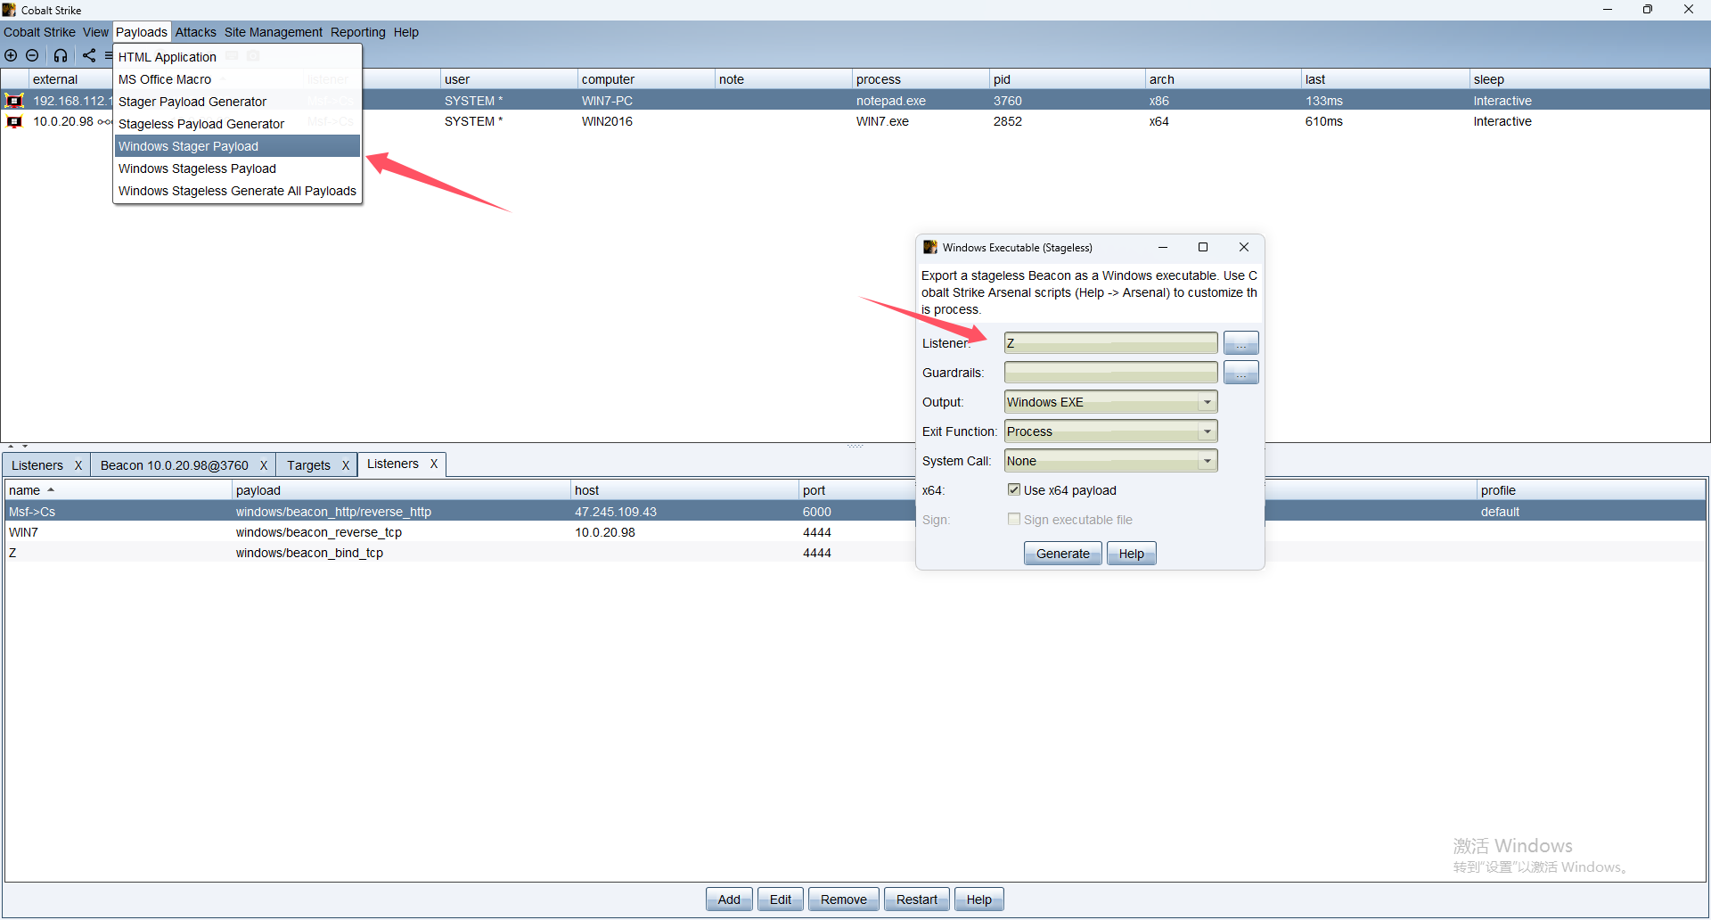Close the Beacon 10.0.20.98@3760 tab
This screenshot has height=920, width=1711.
point(264,465)
